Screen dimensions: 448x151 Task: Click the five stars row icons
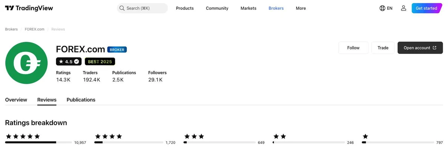(22, 136)
